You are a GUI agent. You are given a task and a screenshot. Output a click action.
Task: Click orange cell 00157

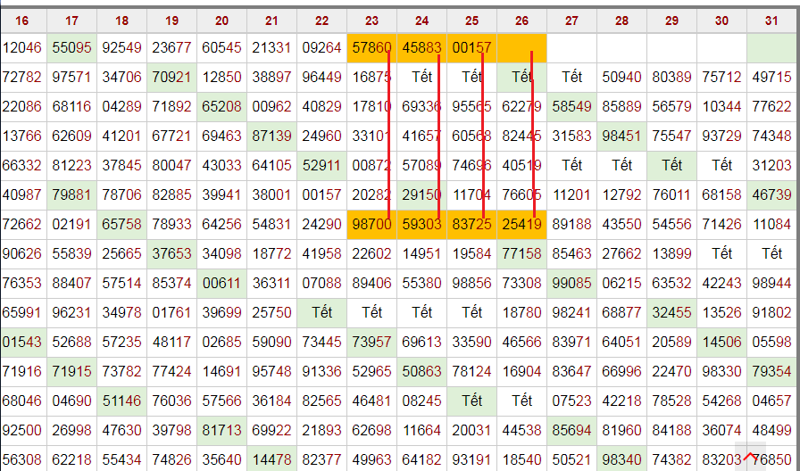coord(472,48)
